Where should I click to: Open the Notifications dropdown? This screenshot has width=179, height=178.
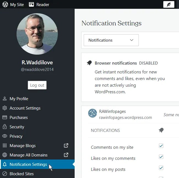[111, 40]
